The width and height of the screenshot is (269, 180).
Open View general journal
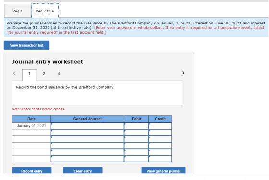[163, 170]
